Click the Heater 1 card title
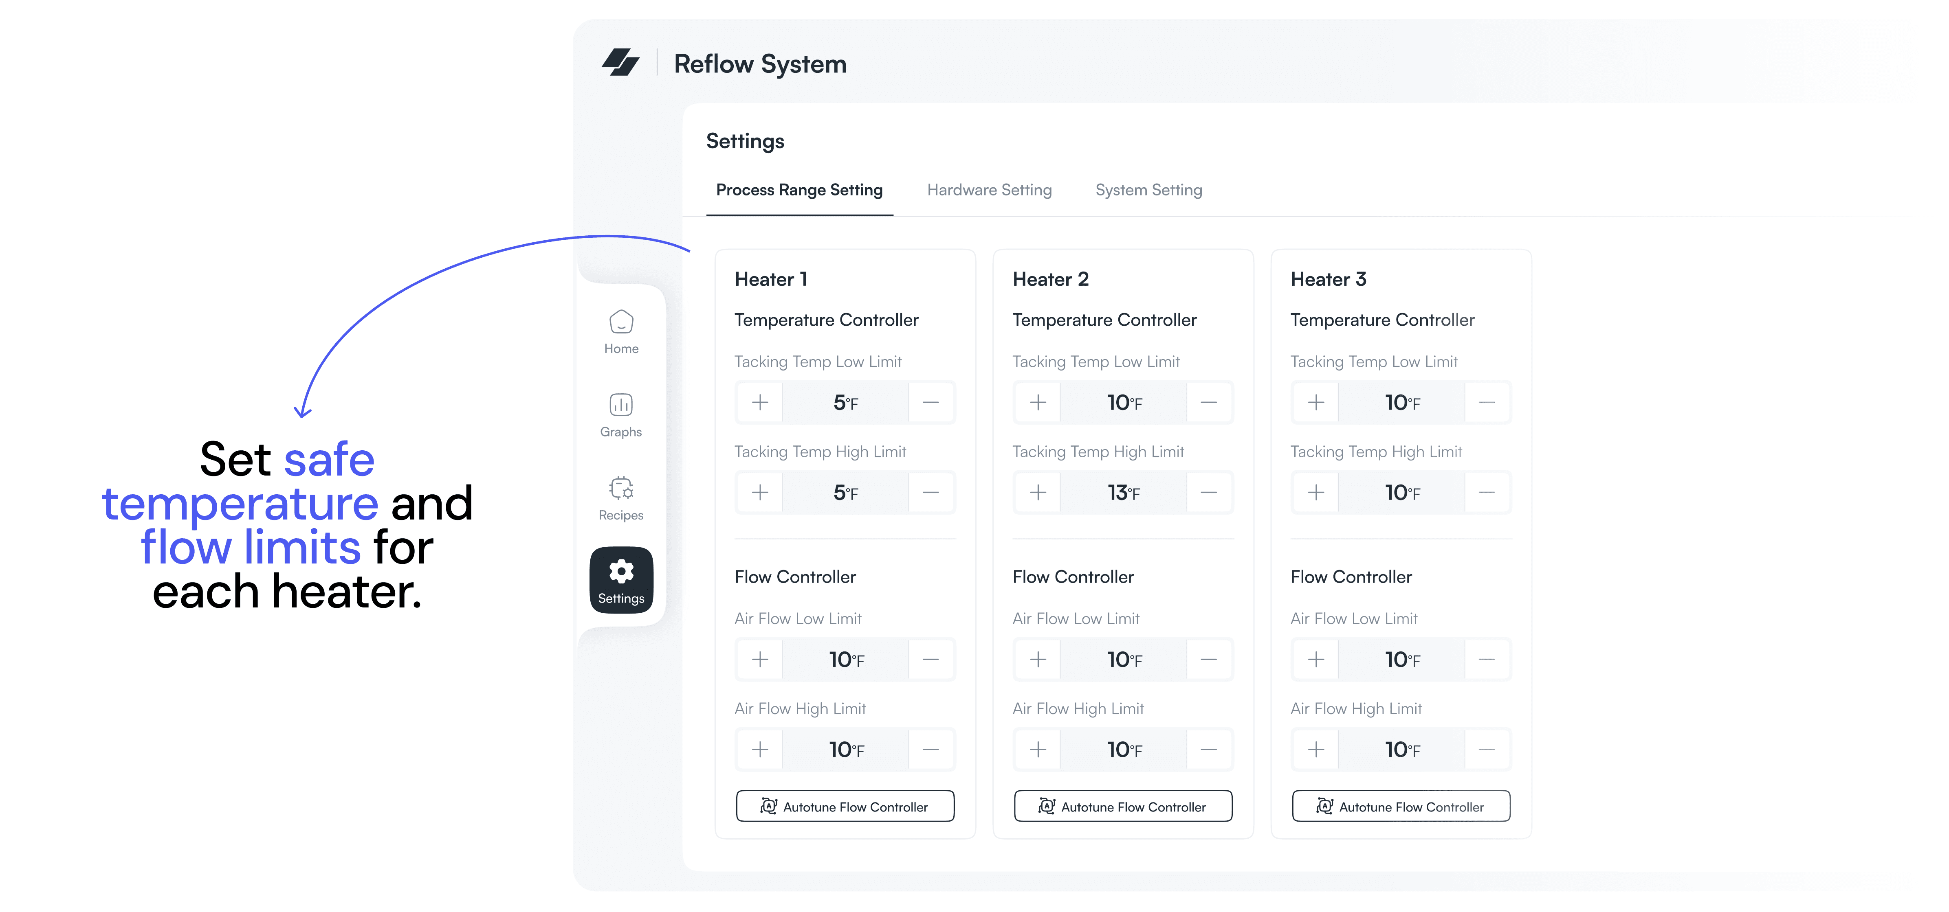1949x912 pixels. [771, 279]
